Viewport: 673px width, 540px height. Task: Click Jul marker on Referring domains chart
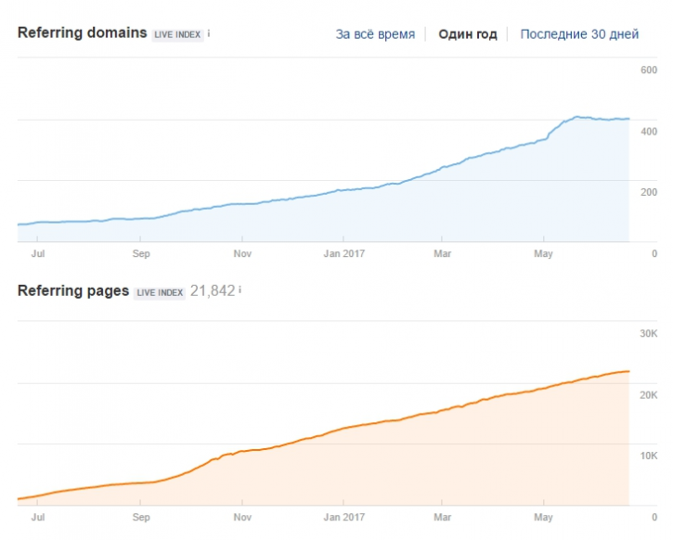click(38, 253)
